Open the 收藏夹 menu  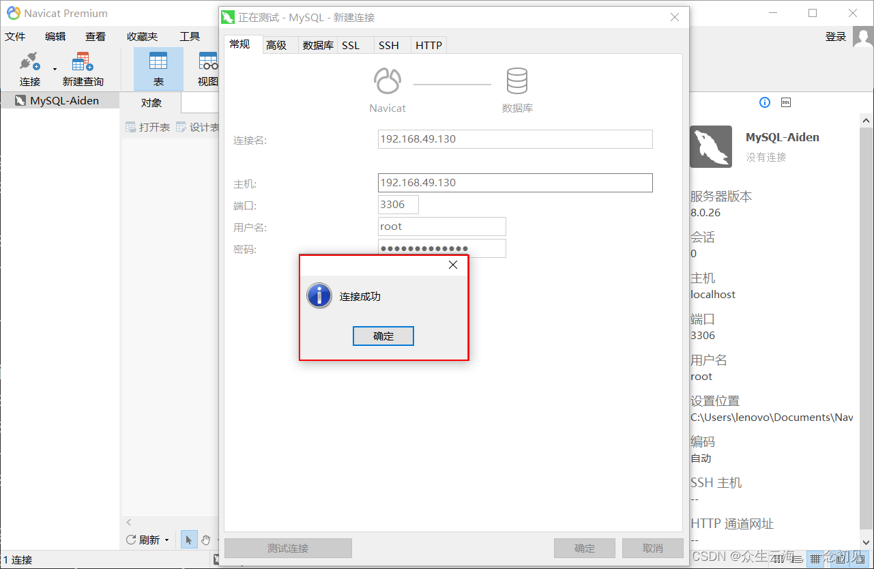[142, 37]
